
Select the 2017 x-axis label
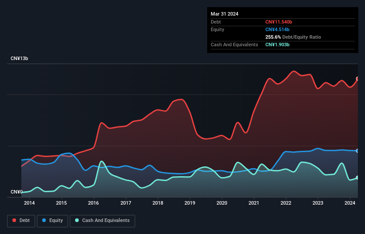(x=126, y=203)
